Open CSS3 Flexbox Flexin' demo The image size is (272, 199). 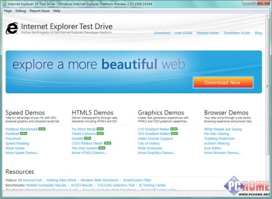(x=88, y=143)
